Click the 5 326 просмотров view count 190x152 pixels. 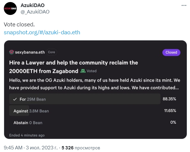click(81, 147)
